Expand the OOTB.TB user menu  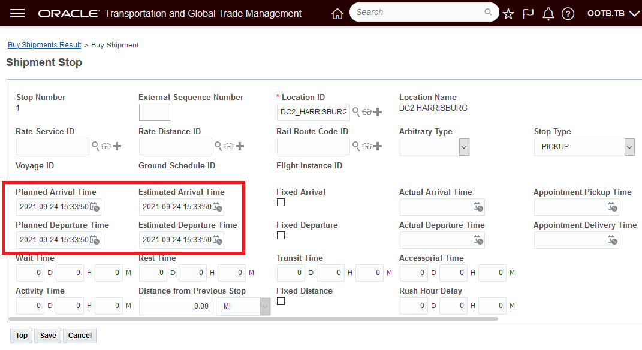click(x=613, y=13)
